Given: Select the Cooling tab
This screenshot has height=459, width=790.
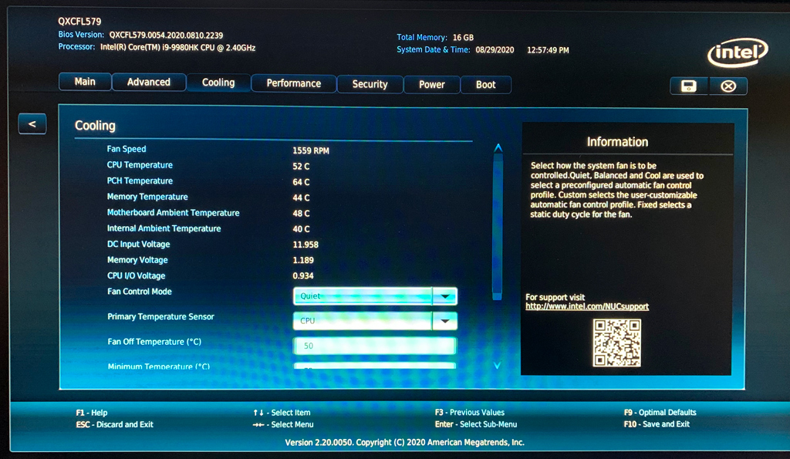Looking at the screenshot, I should (218, 83).
